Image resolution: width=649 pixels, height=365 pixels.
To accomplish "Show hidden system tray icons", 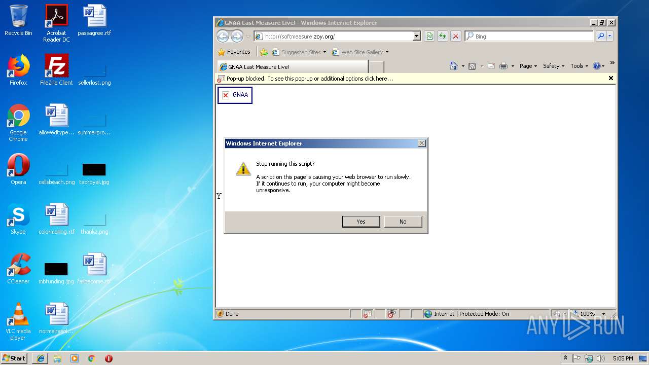I will pyautogui.click(x=565, y=358).
